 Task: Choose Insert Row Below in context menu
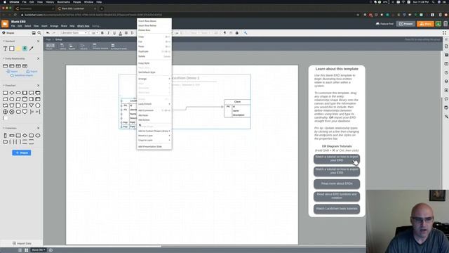tap(154, 25)
